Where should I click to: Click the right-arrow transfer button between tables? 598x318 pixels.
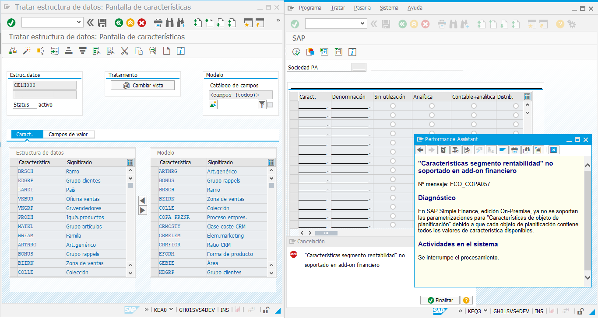(142, 211)
